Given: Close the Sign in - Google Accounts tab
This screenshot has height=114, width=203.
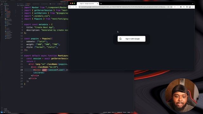Looking at the screenshot, I should (x=97, y=3).
